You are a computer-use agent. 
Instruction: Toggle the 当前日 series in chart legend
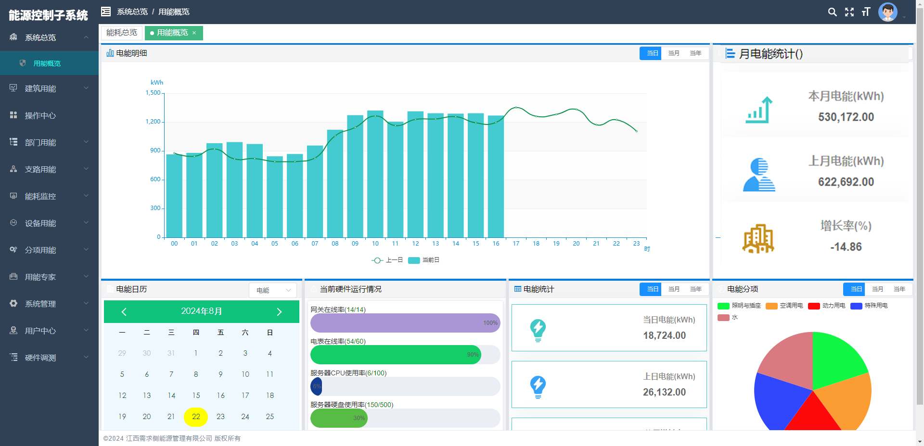(x=424, y=260)
